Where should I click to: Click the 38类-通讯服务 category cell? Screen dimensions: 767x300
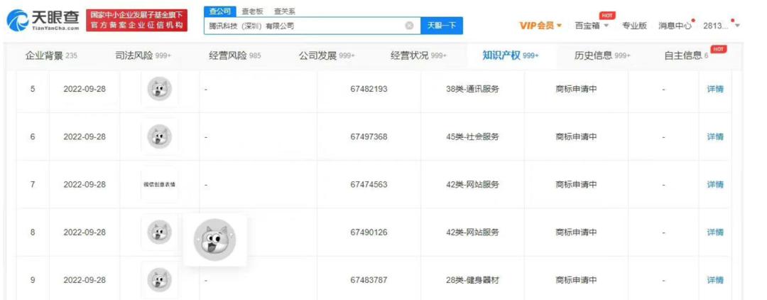point(472,89)
